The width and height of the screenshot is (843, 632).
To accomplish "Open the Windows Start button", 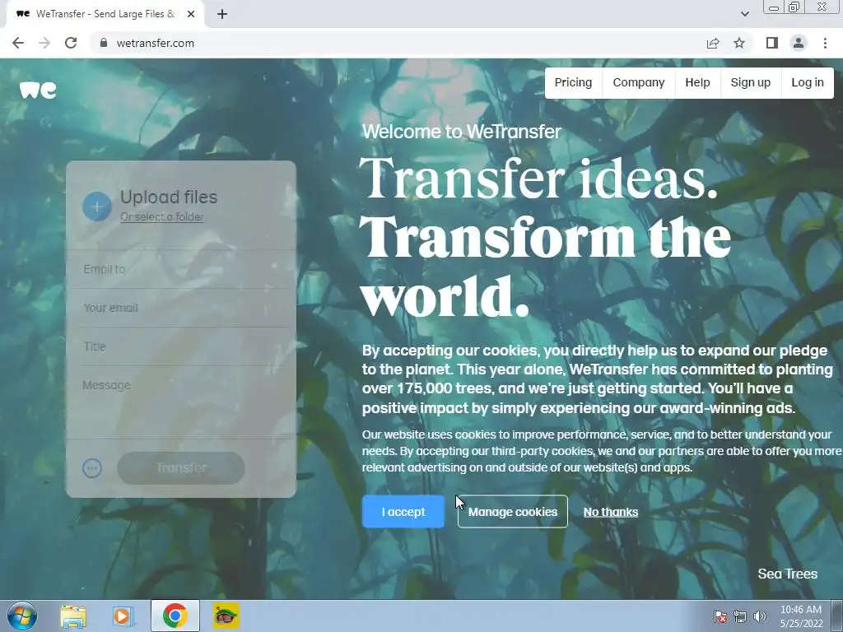I will (21, 616).
